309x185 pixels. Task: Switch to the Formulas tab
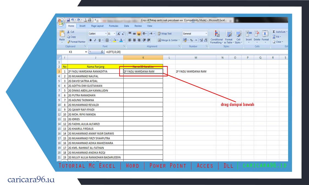click(113, 26)
